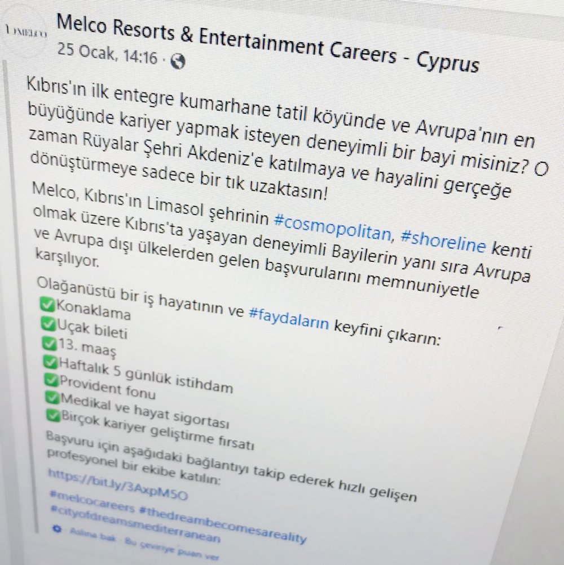Viewport: 564px width, 565px height.
Task: Click "Bu çeviriye puan ver" link
Action: [172, 549]
